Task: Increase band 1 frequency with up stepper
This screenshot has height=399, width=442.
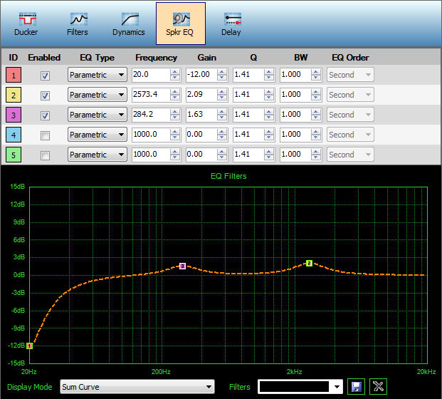Action: [x=175, y=72]
